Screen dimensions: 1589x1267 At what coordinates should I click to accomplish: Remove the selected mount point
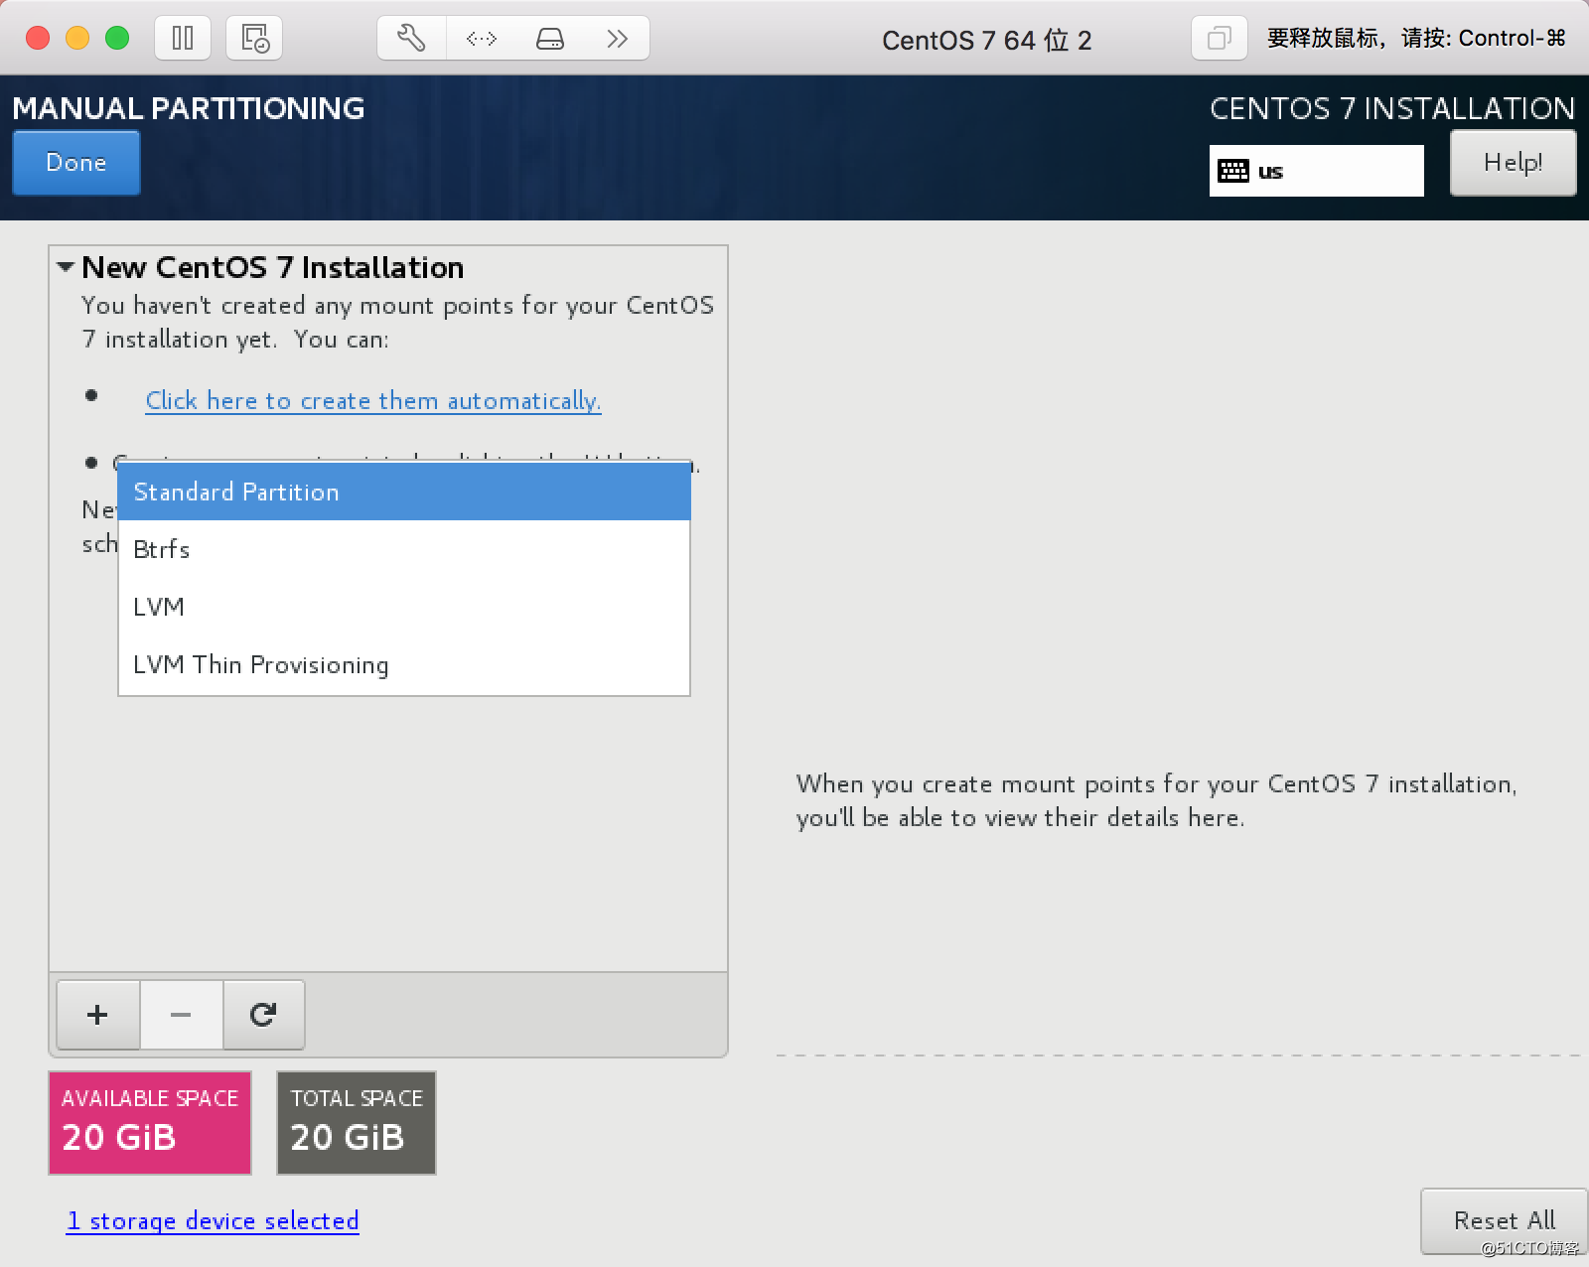coord(181,1015)
